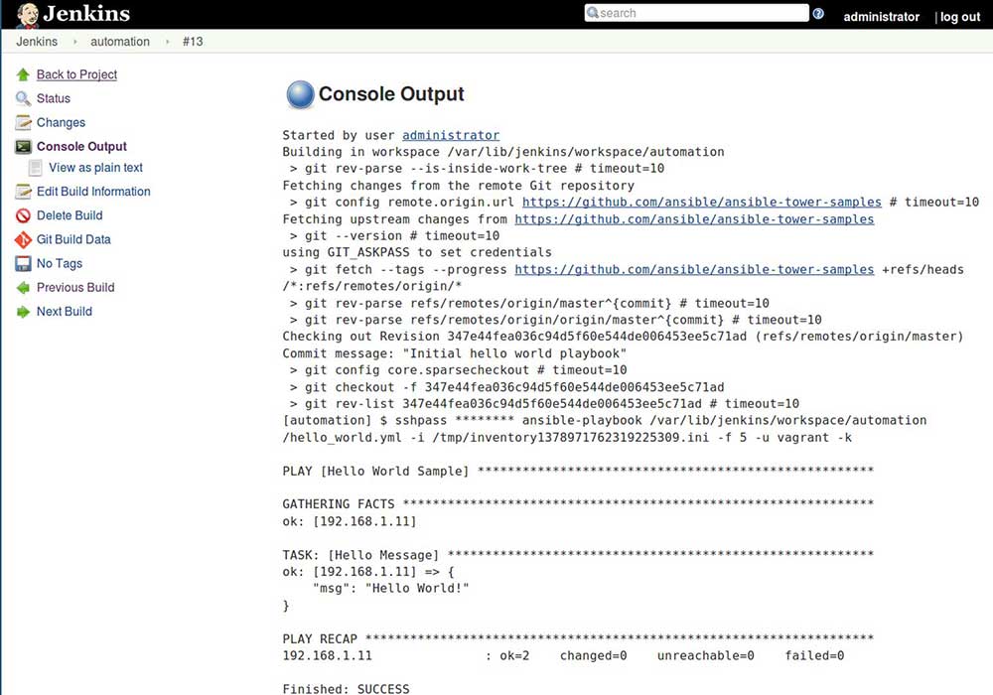Viewport: 993px width, 695px height.
Task: Click the log out link
Action: (x=960, y=17)
